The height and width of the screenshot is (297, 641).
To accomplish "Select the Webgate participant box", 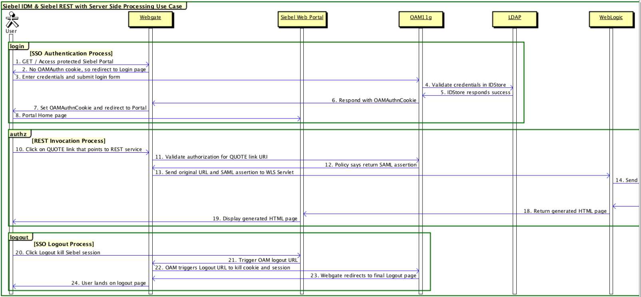I will [x=150, y=19].
